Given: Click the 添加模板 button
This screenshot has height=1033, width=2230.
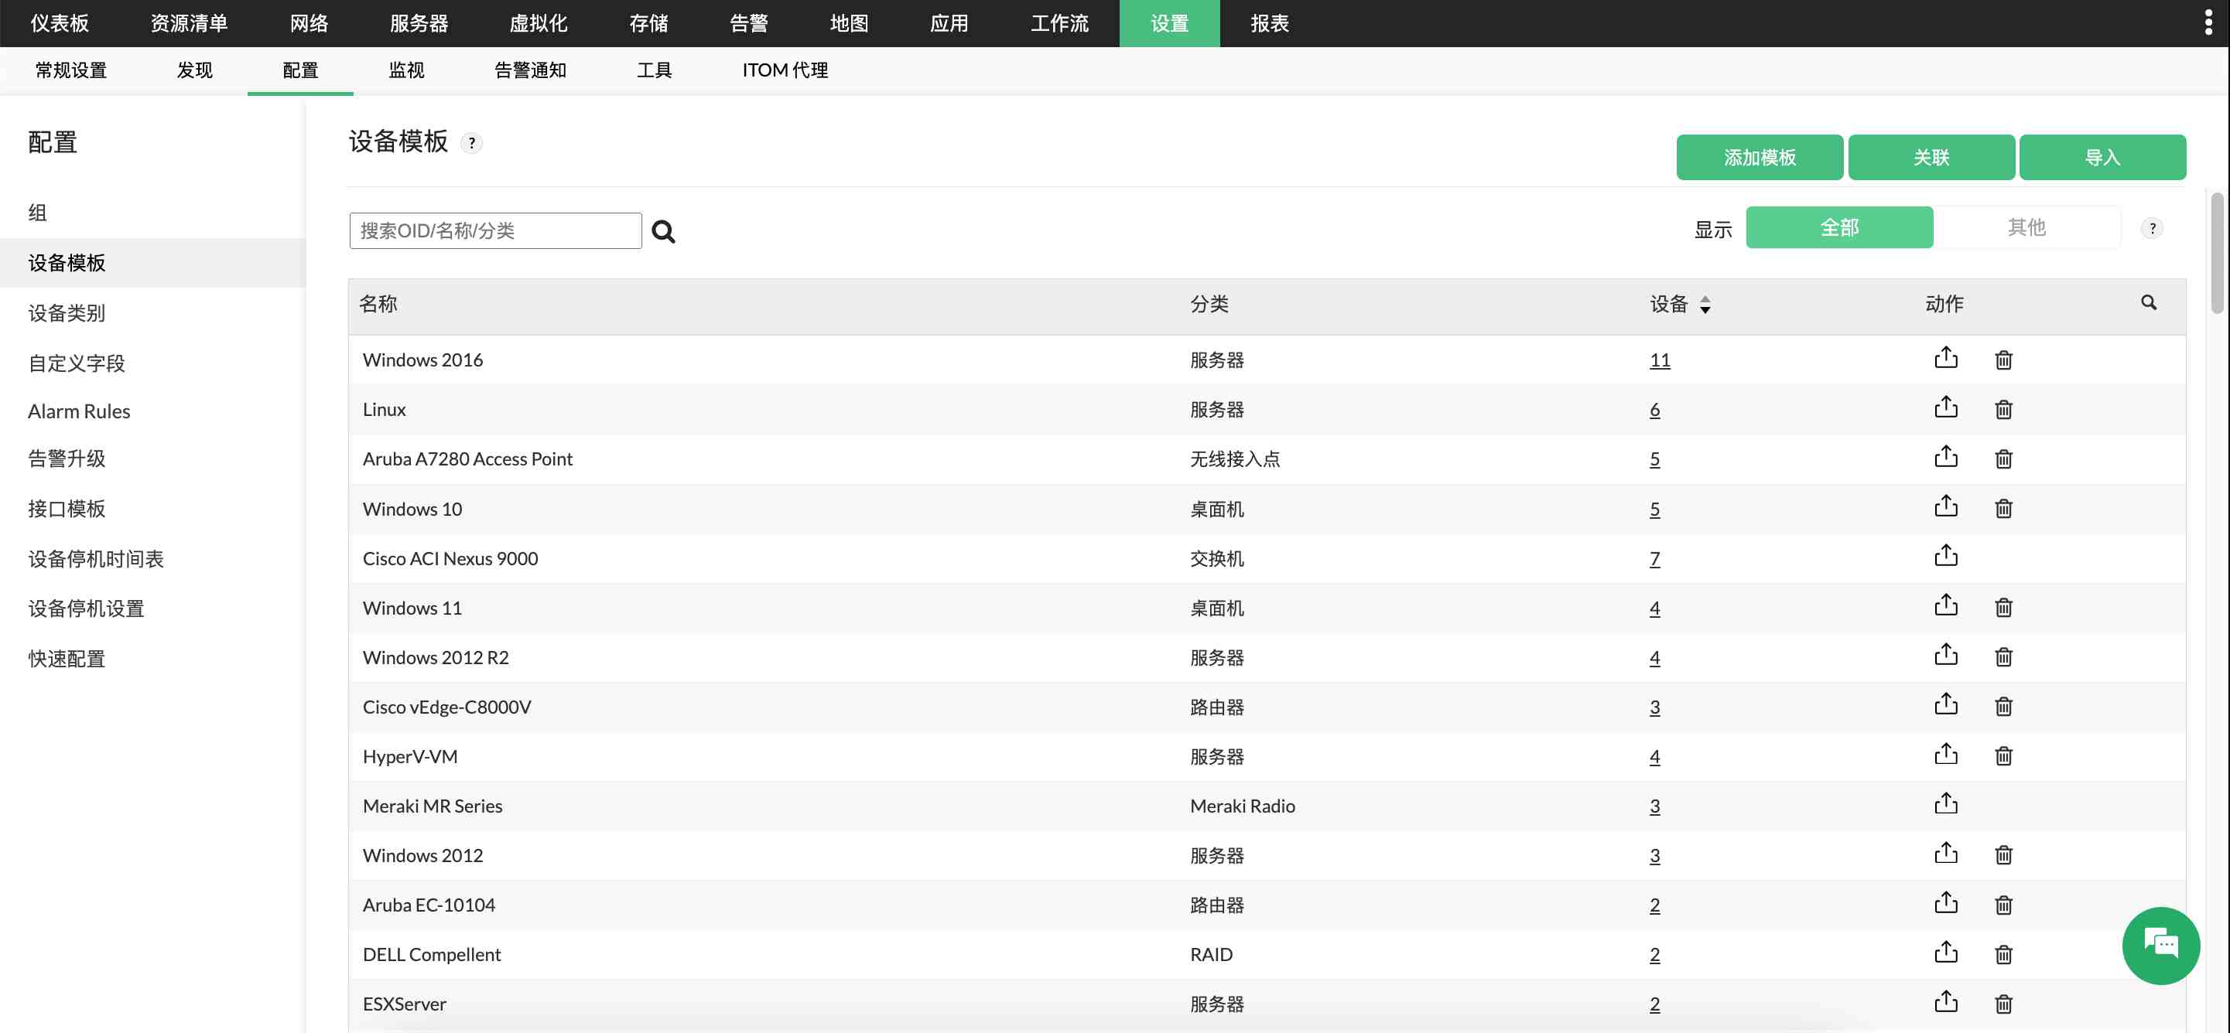Looking at the screenshot, I should 1758,158.
